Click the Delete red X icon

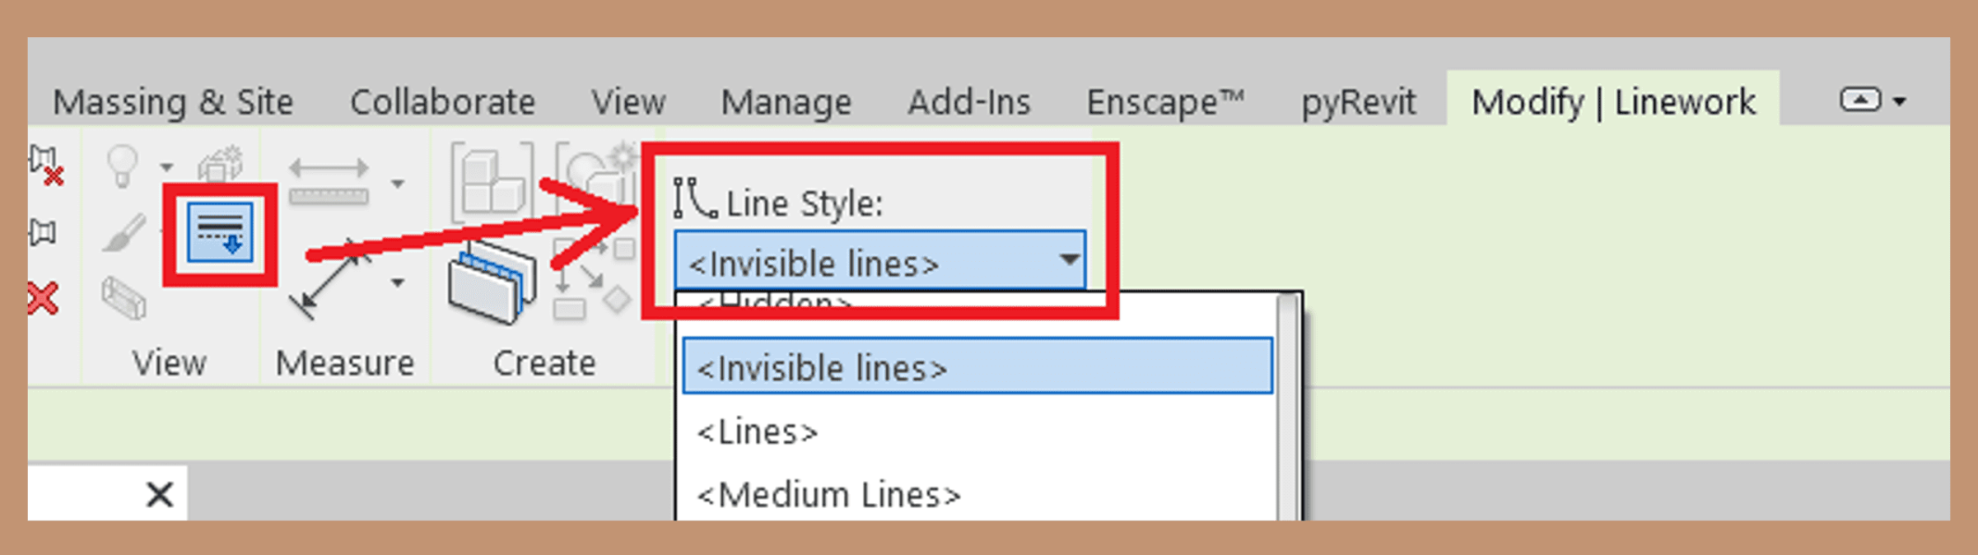tap(42, 299)
